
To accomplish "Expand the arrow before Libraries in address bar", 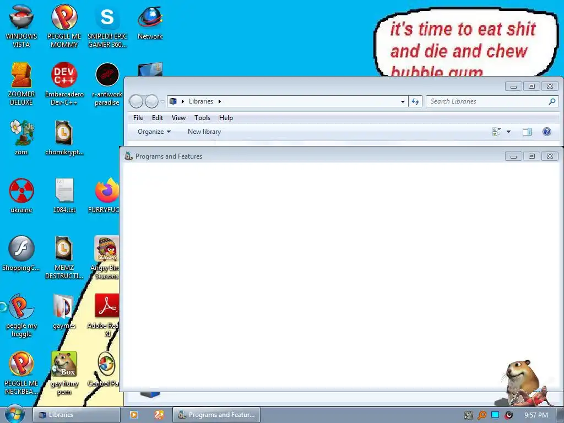I will (183, 101).
